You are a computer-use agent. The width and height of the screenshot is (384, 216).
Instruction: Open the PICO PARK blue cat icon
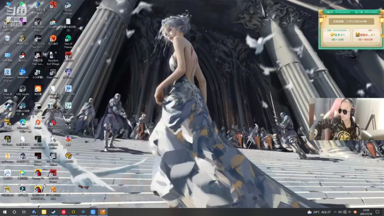tap(68, 89)
